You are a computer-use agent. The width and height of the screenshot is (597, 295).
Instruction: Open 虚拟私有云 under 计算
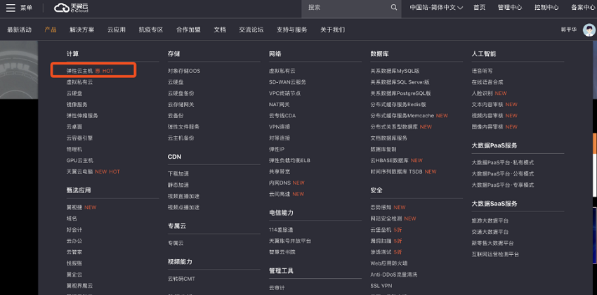pos(79,82)
